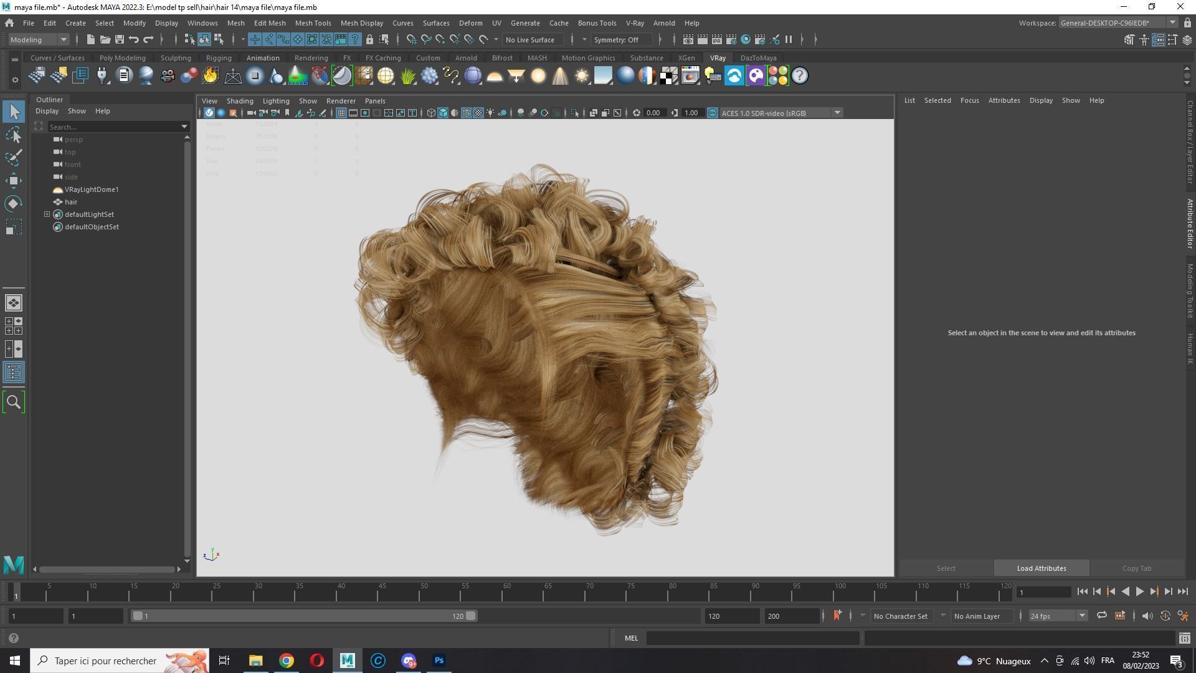Click the MEL command line input
The image size is (1196, 673).
(752, 637)
